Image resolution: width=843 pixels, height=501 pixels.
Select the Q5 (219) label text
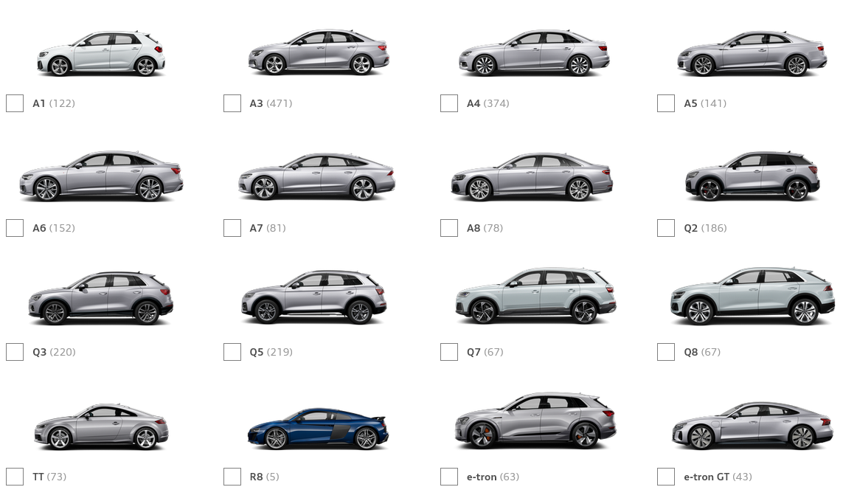point(271,352)
